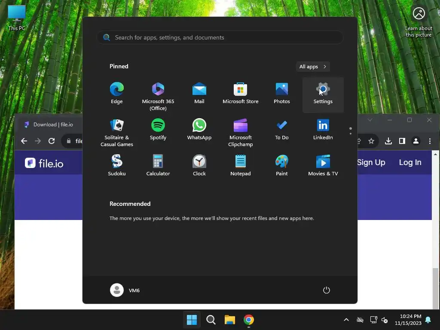Open This PC desktop icon
This screenshot has height=330, width=440.
click(17, 18)
